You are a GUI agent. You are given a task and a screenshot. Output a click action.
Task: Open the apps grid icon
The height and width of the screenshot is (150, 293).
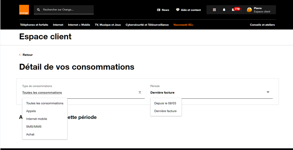[x=214, y=10]
